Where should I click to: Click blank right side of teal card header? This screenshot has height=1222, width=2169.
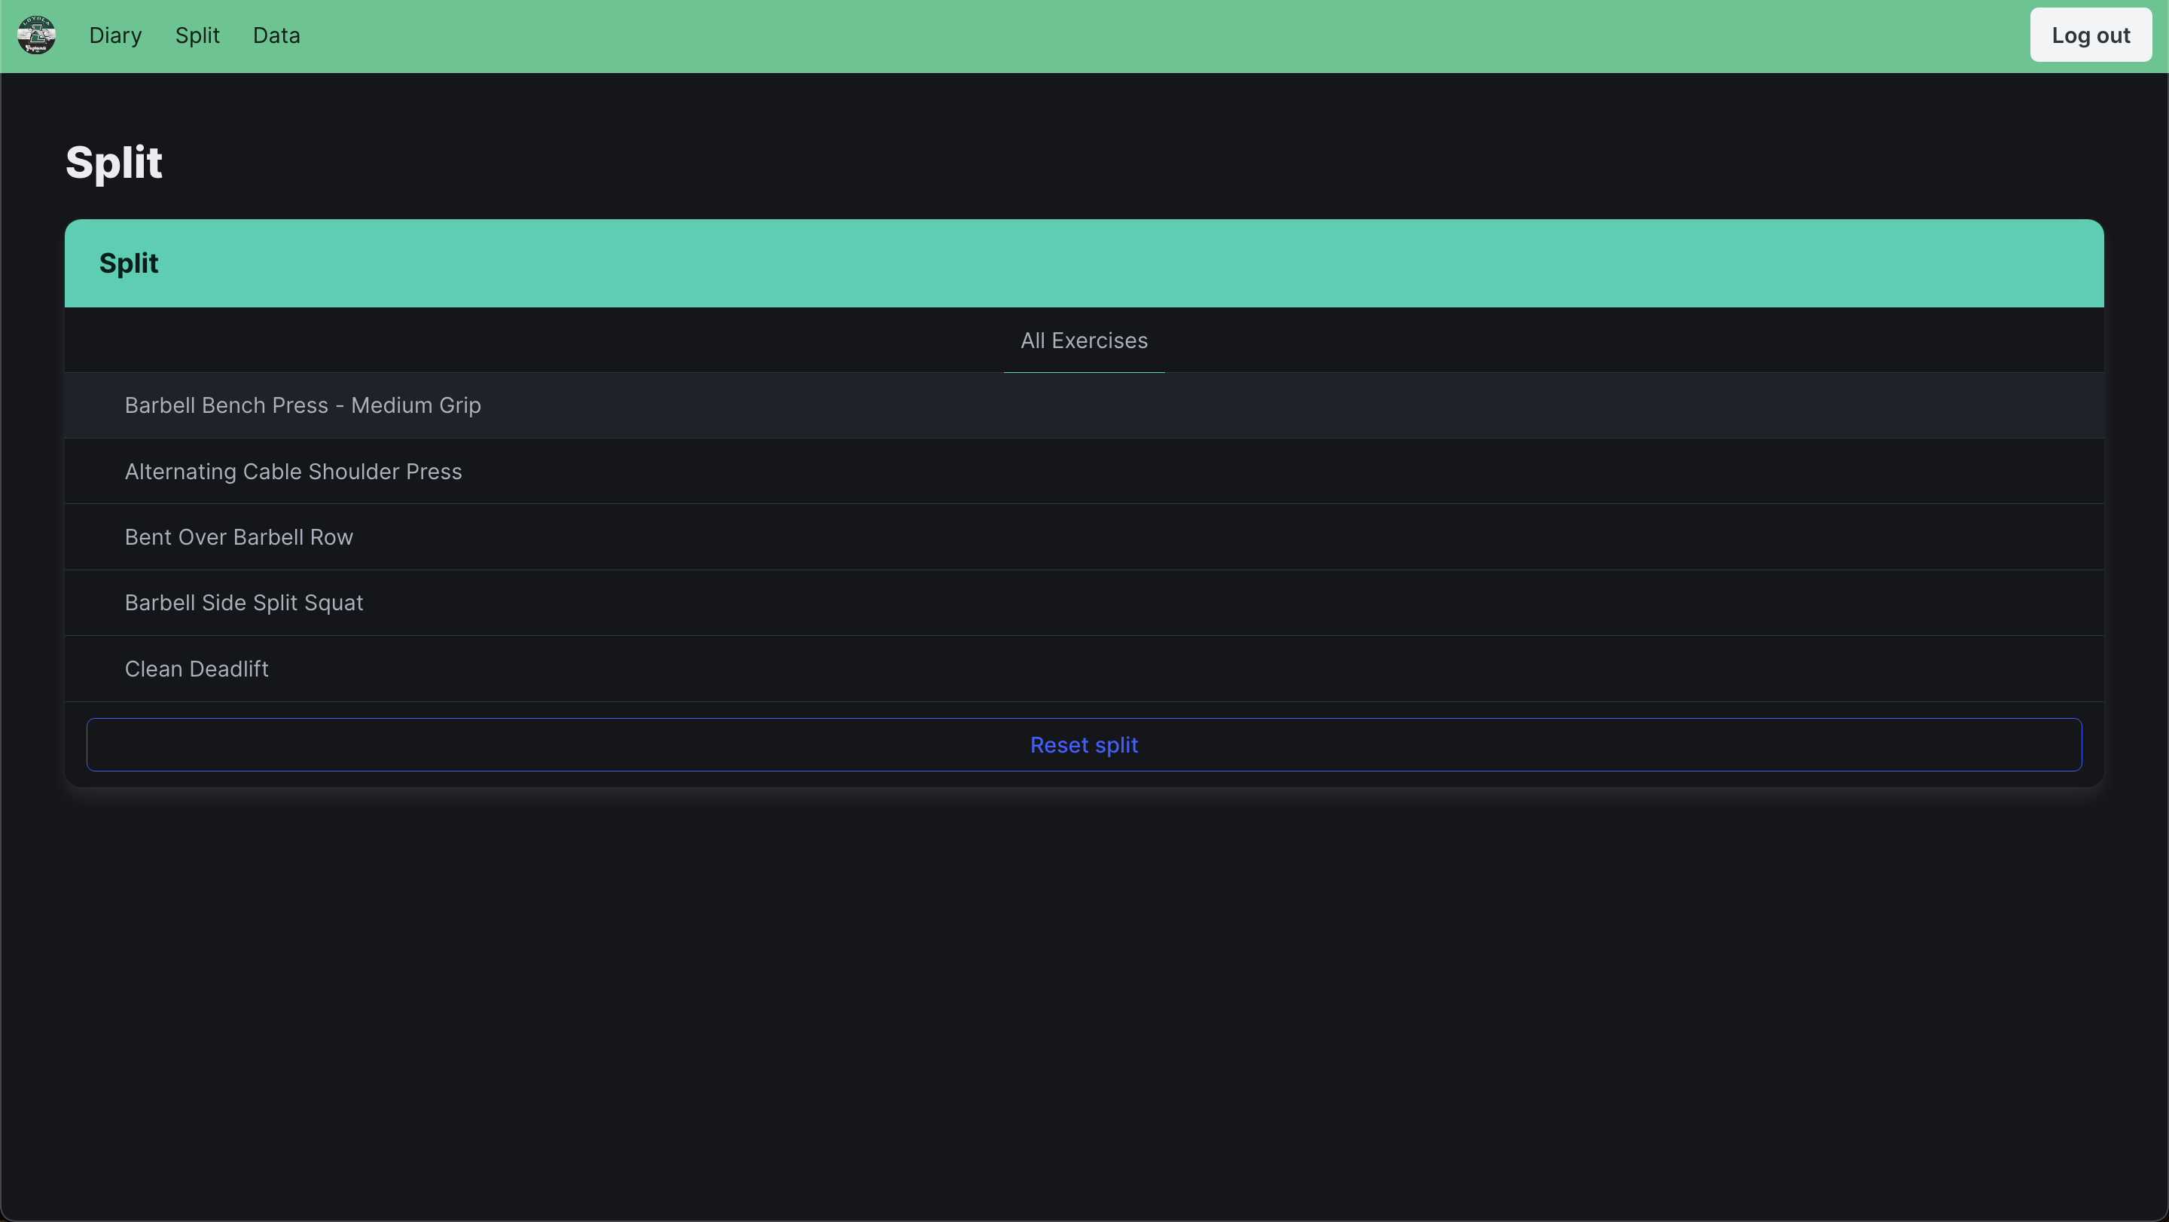click(x=1515, y=264)
